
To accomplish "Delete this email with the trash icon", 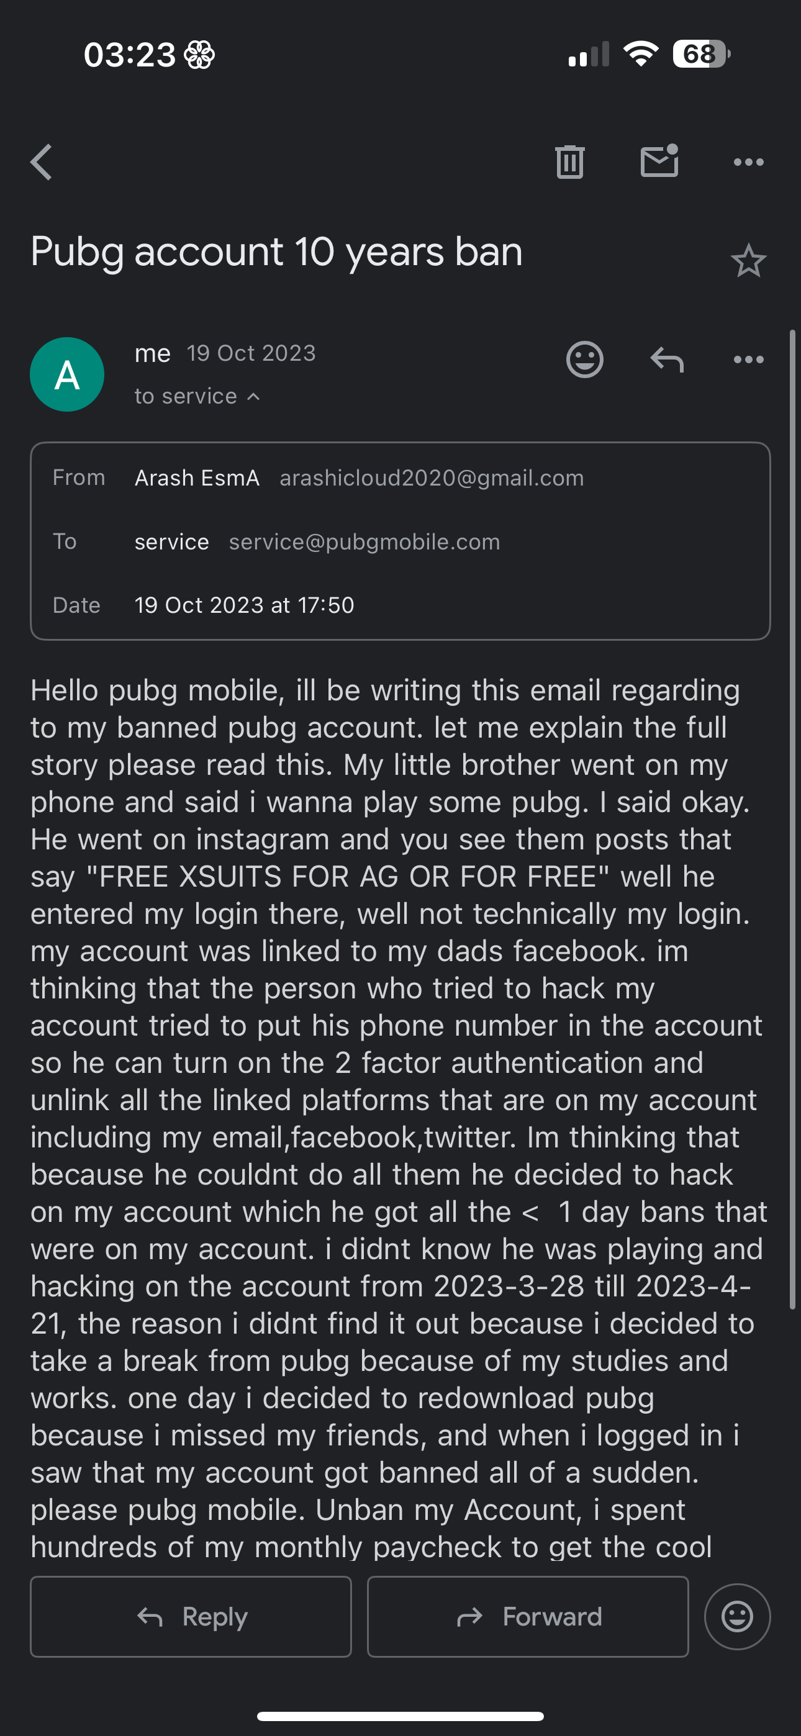I will [x=570, y=161].
